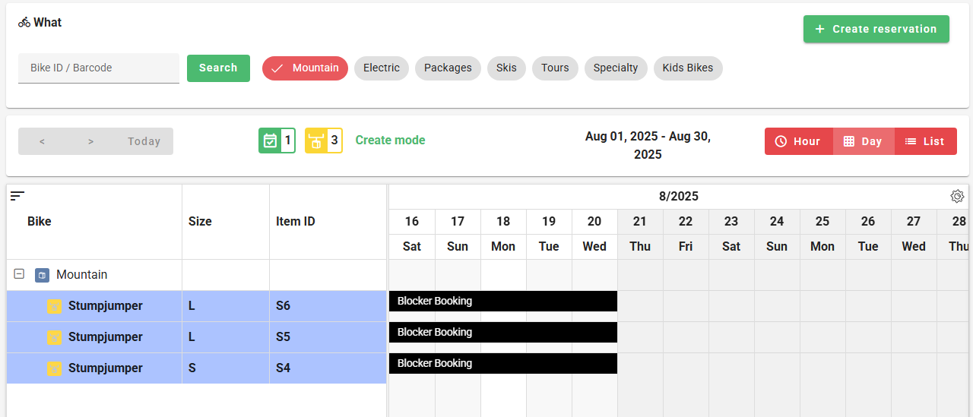
Task: Filter by the Skis category chip
Action: 506,68
